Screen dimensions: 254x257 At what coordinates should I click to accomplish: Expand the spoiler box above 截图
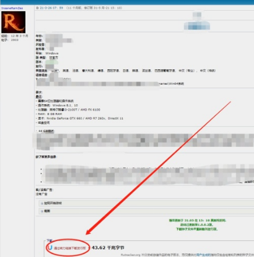[146, 203]
